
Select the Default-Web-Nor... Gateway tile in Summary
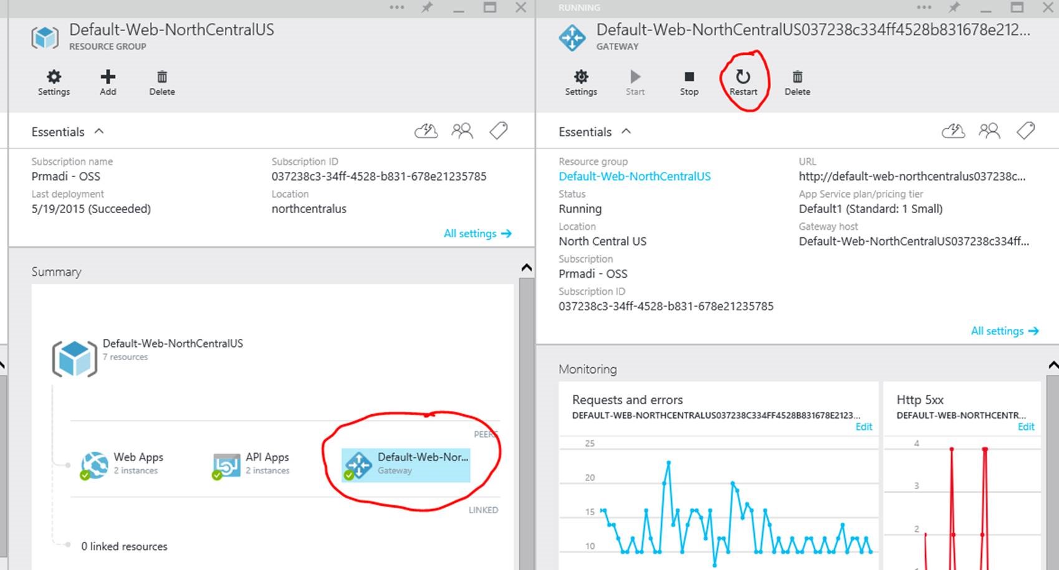tap(406, 465)
